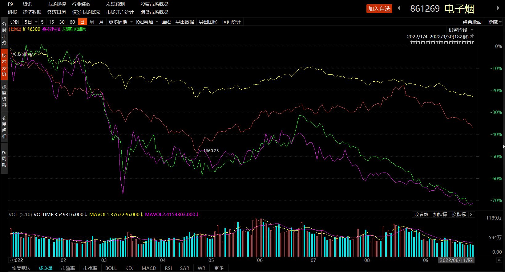Click the pin icon beside date range

click(x=472, y=36)
